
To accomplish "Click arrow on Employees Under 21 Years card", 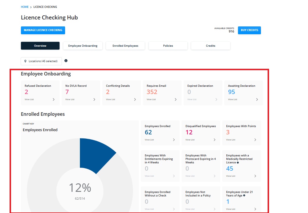I will pyautogui.click(x=255, y=209).
